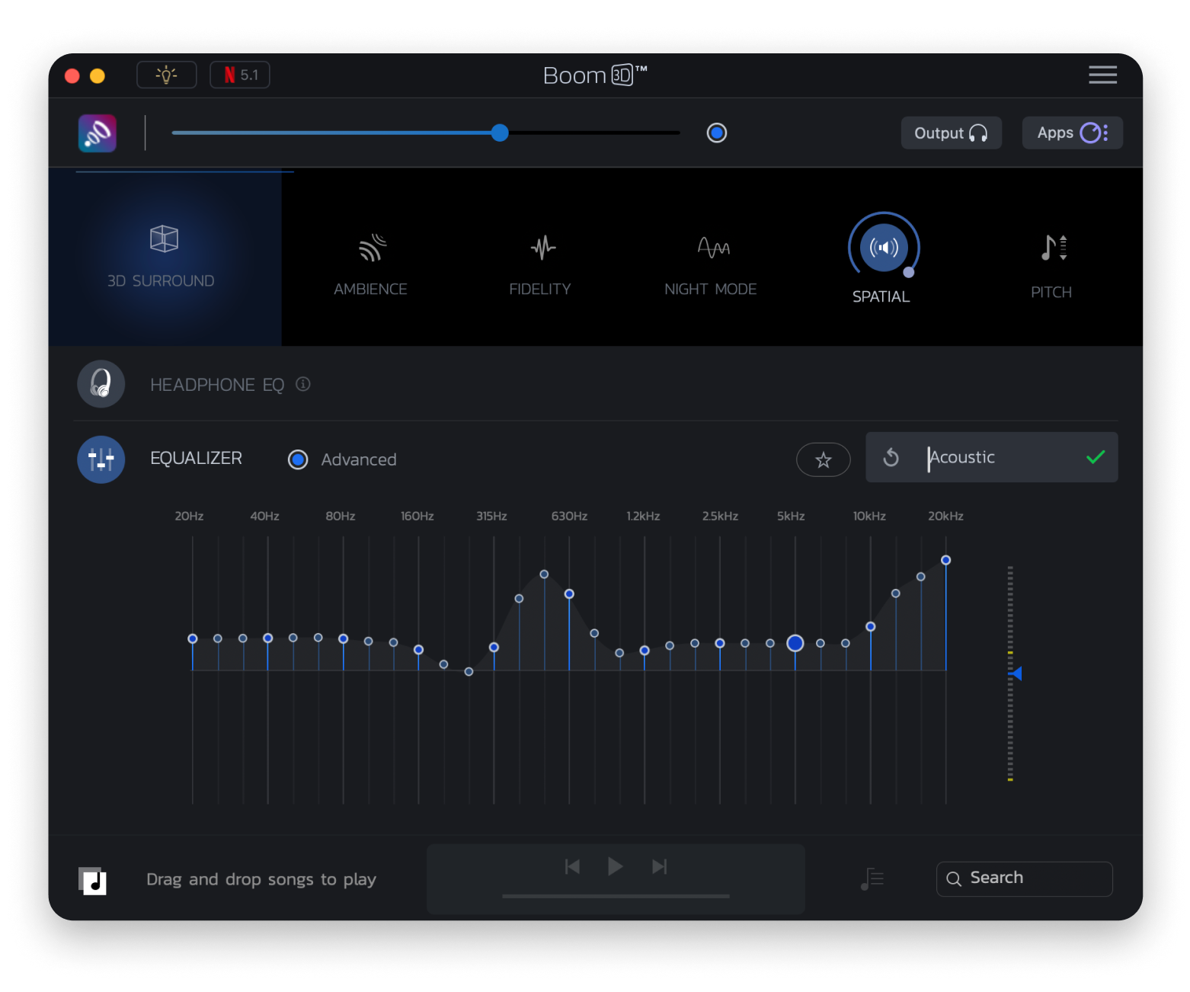Image resolution: width=1190 pixels, height=992 pixels.
Task: Click the 315Hz band handle
Action: coord(494,647)
